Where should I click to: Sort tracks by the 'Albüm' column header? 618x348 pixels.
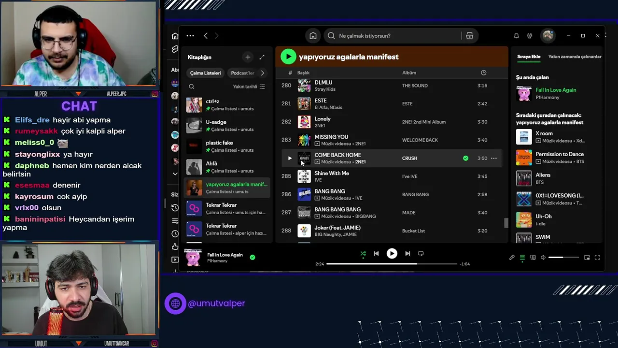(x=409, y=72)
